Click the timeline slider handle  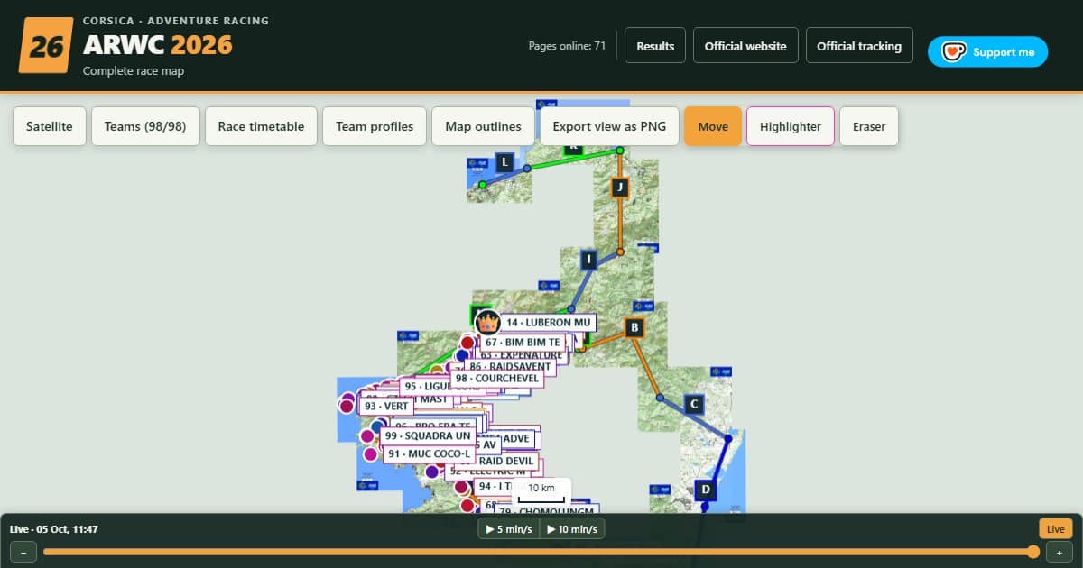(1033, 552)
